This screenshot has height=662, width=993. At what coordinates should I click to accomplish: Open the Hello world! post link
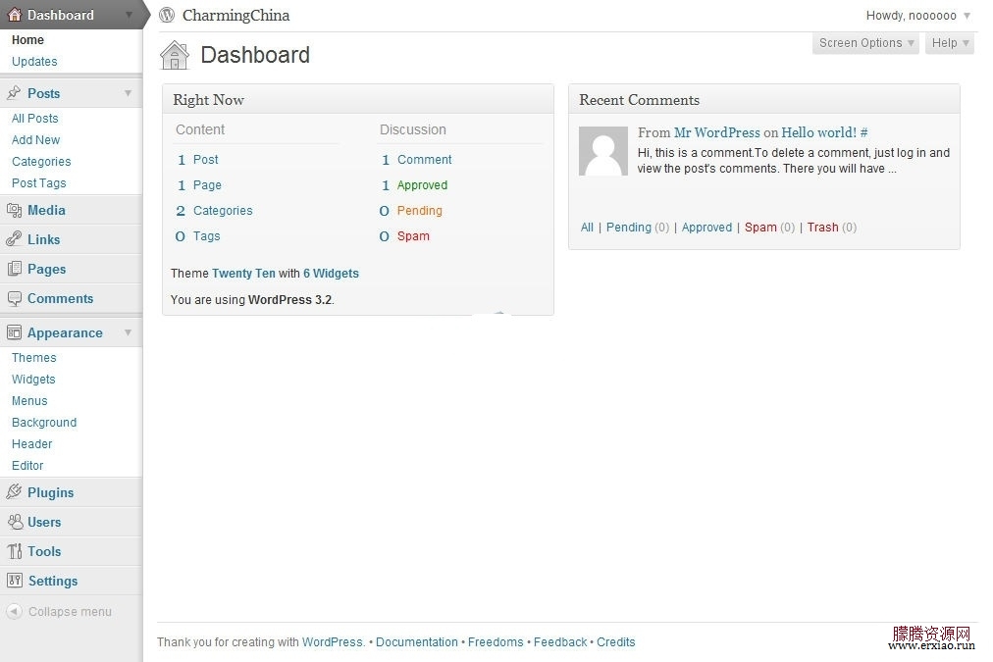coord(818,132)
